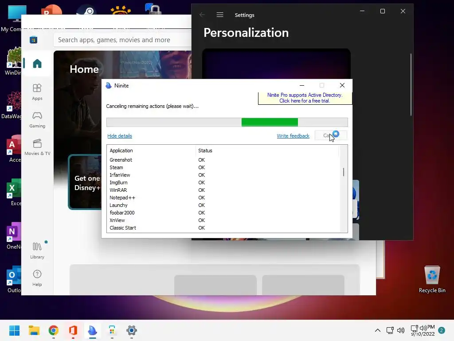Open notification center badge
This screenshot has height=341, width=454.
(442, 330)
